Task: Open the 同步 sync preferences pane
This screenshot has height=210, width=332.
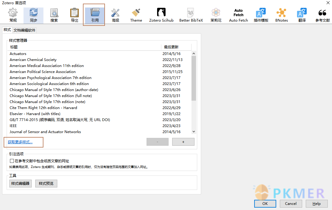Action: [x=33, y=15]
